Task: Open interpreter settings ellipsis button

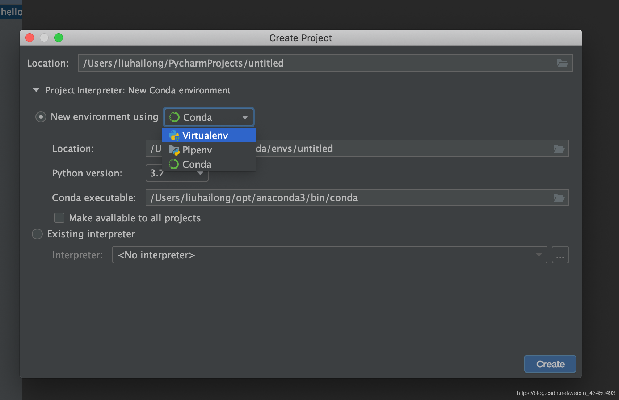Action: coord(560,255)
